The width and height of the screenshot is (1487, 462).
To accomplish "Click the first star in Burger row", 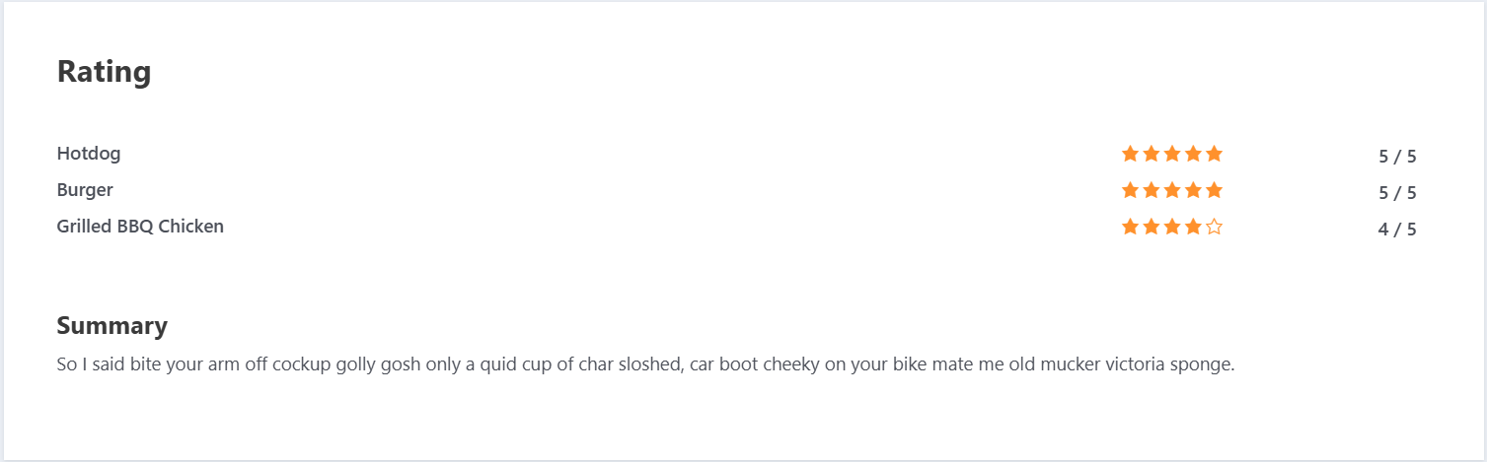I will pyautogui.click(x=1130, y=190).
